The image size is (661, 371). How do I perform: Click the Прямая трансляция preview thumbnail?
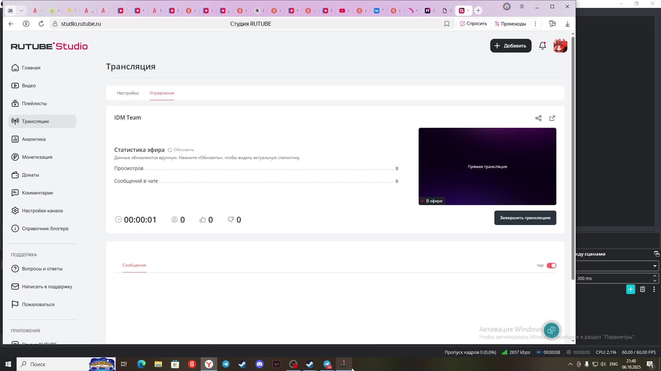487,166
